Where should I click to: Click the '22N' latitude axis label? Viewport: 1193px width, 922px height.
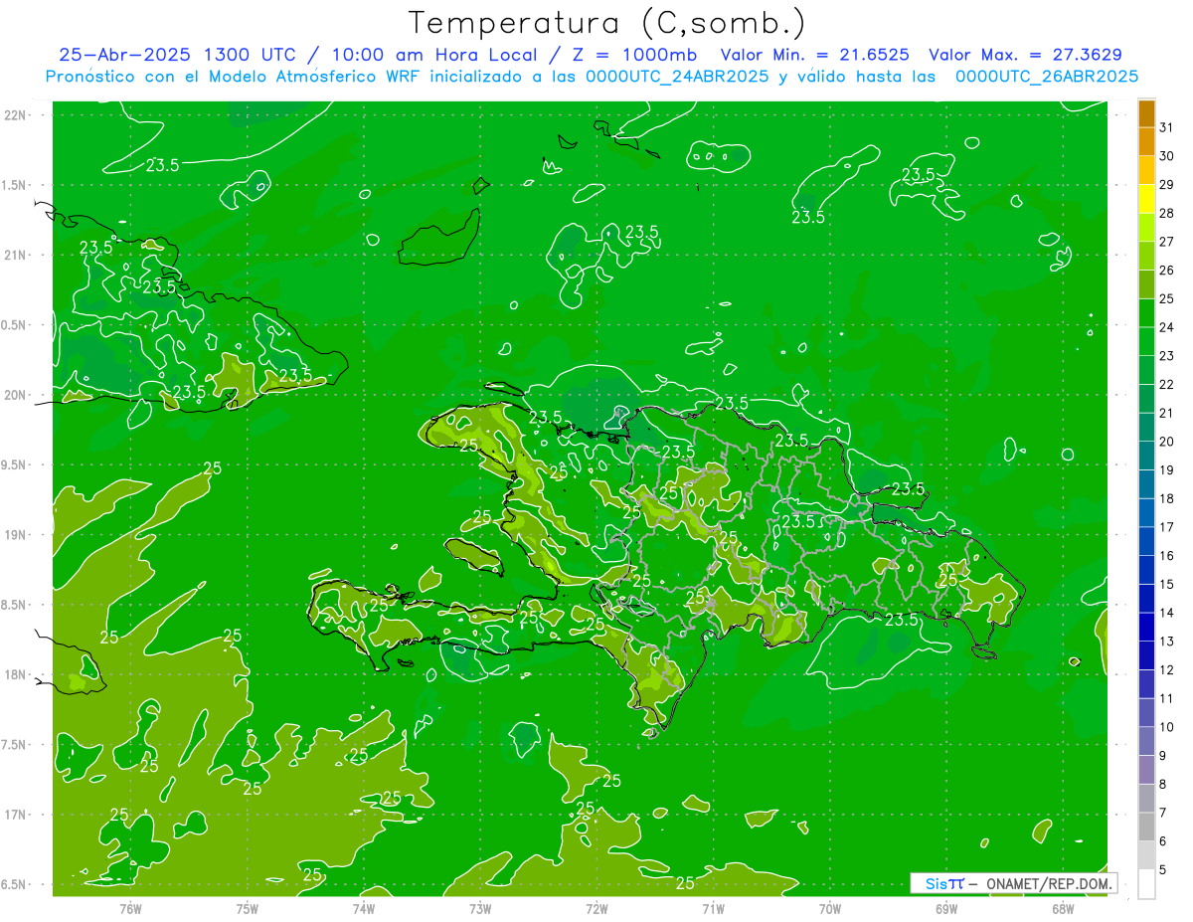[15, 115]
